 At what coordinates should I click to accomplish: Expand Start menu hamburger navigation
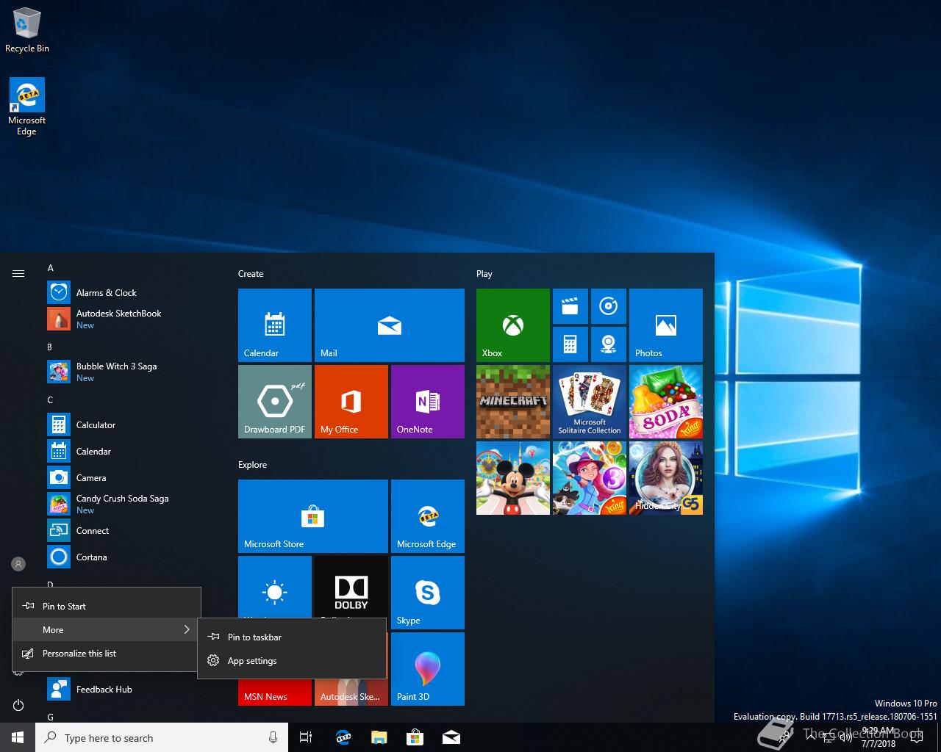[18, 273]
